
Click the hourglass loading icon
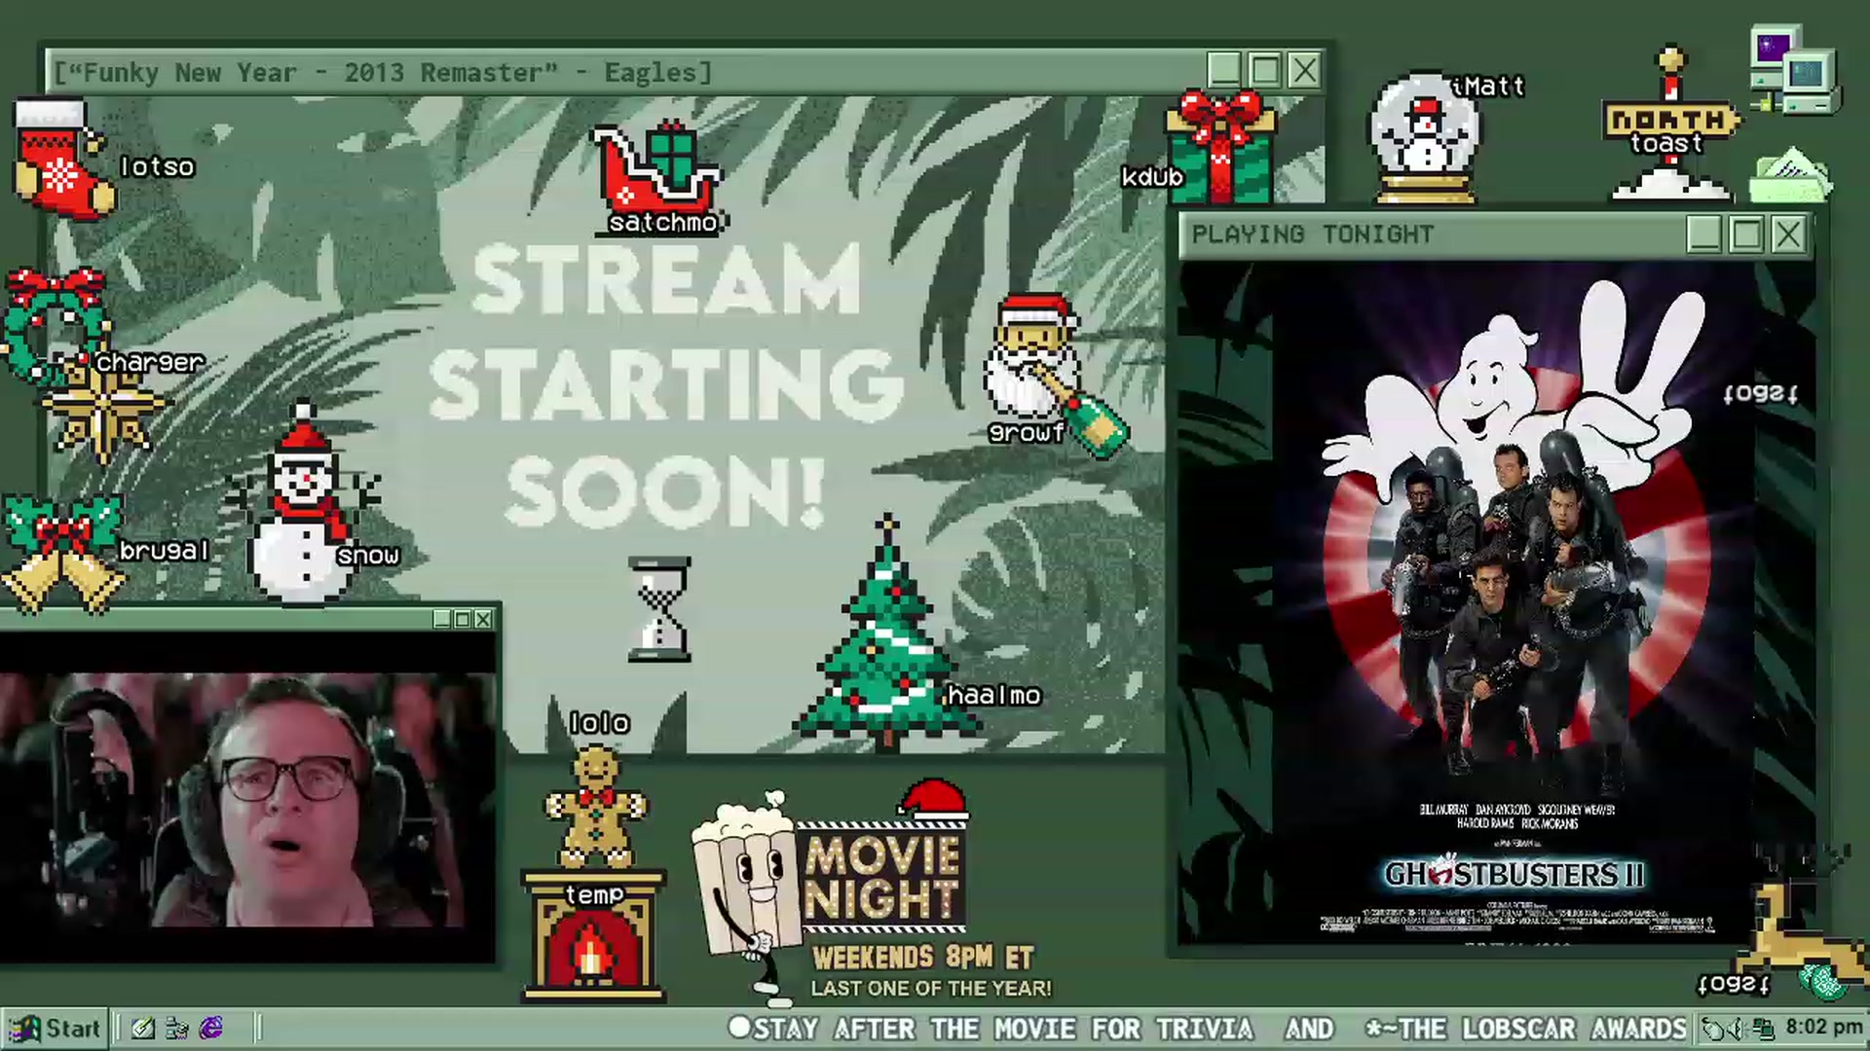659,609
